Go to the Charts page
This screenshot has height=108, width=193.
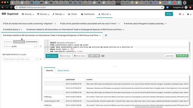(72, 14)
